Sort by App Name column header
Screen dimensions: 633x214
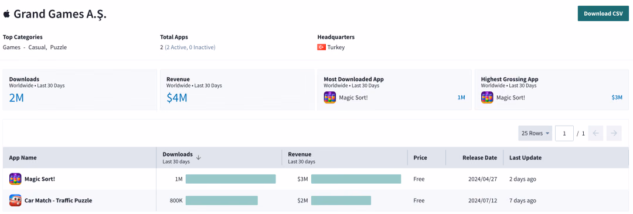click(23, 158)
